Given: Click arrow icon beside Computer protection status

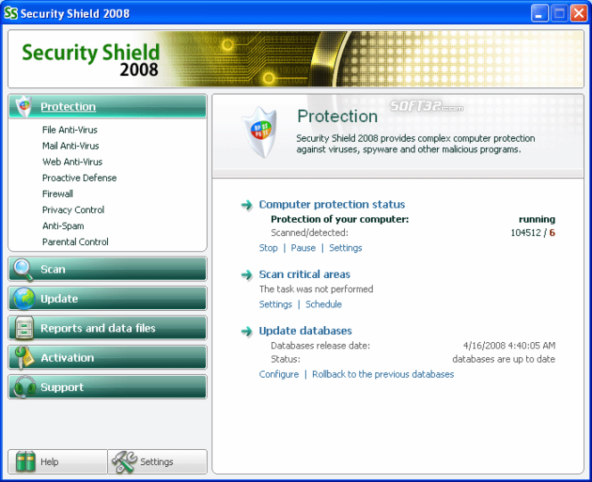Looking at the screenshot, I should (247, 205).
